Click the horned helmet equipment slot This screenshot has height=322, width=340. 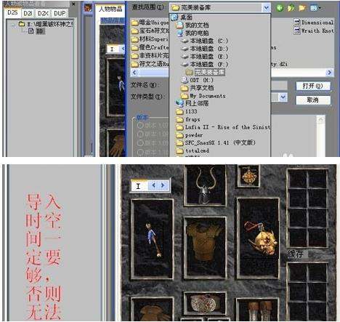coord(205,185)
